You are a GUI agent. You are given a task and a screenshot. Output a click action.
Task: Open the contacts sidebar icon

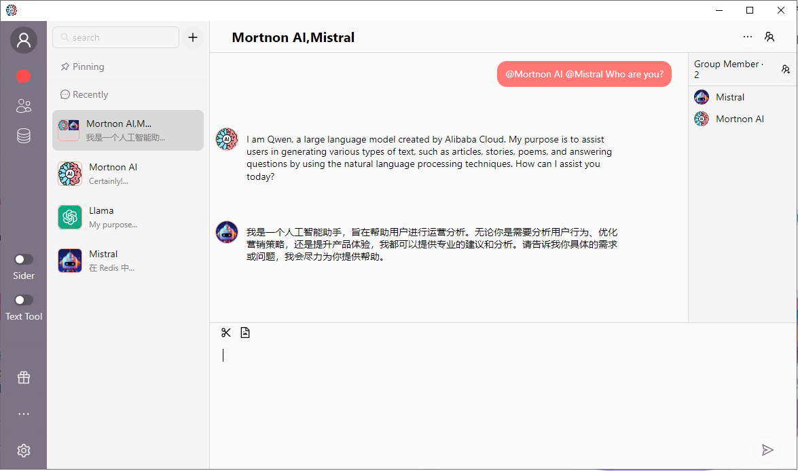pyautogui.click(x=24, y=106)
